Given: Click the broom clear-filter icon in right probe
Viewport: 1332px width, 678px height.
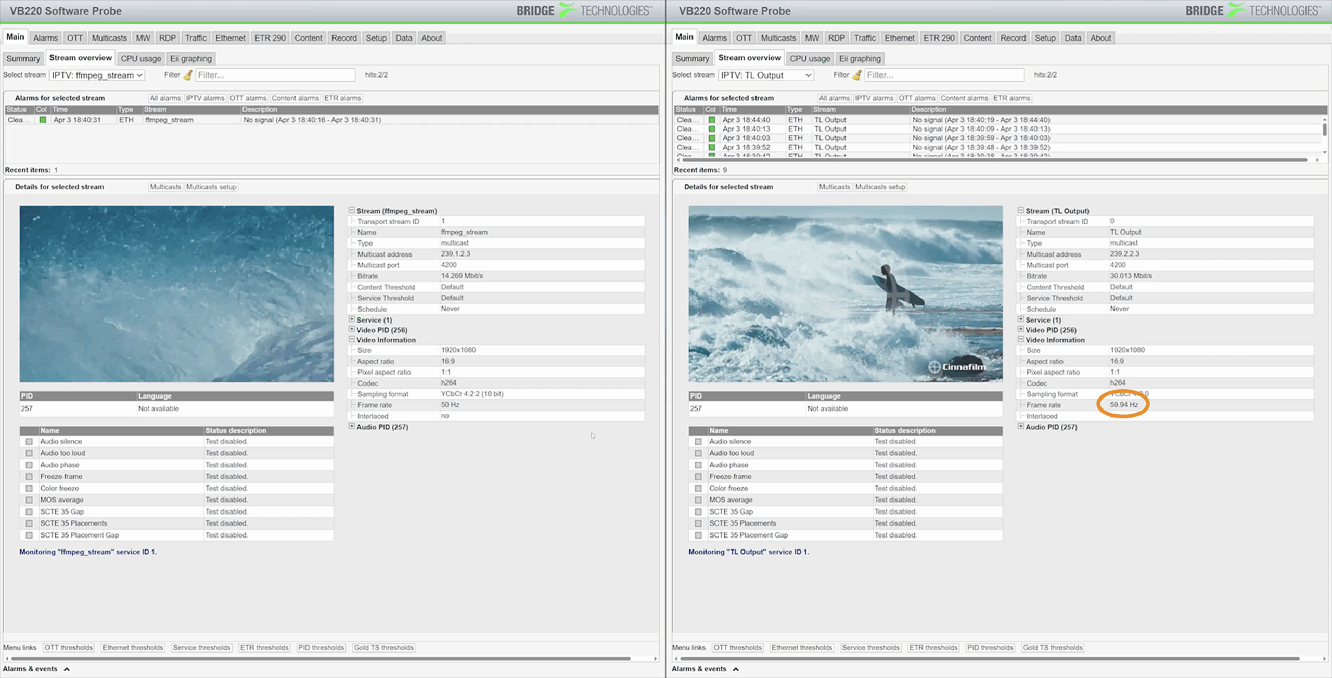Looking at the screenshot, I should pyautogui.click(x=857, y=75).
